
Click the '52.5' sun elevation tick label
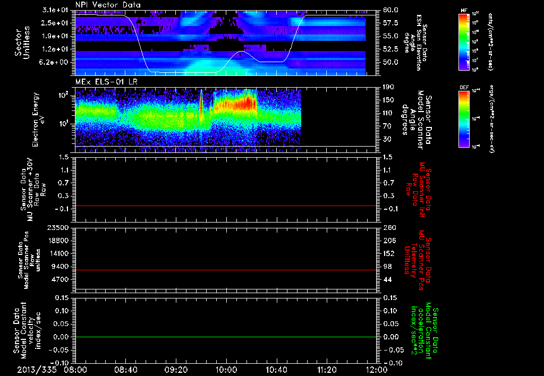pos(390,49)
